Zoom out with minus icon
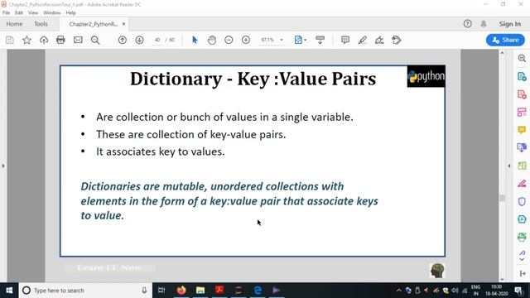The width and height of the screenshot is (530, 298). click(229, 40)
